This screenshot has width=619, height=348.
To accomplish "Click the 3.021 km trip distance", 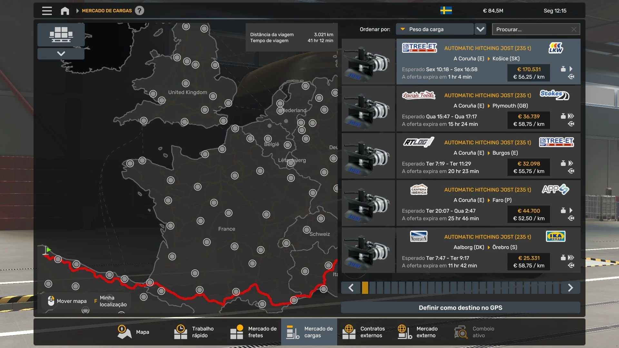I will point(324,34).
